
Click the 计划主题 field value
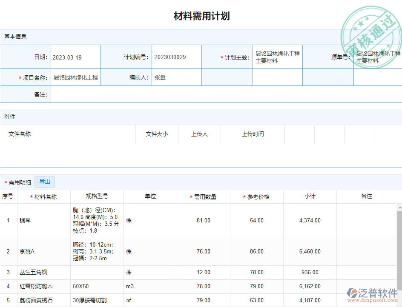coord(277,57)
